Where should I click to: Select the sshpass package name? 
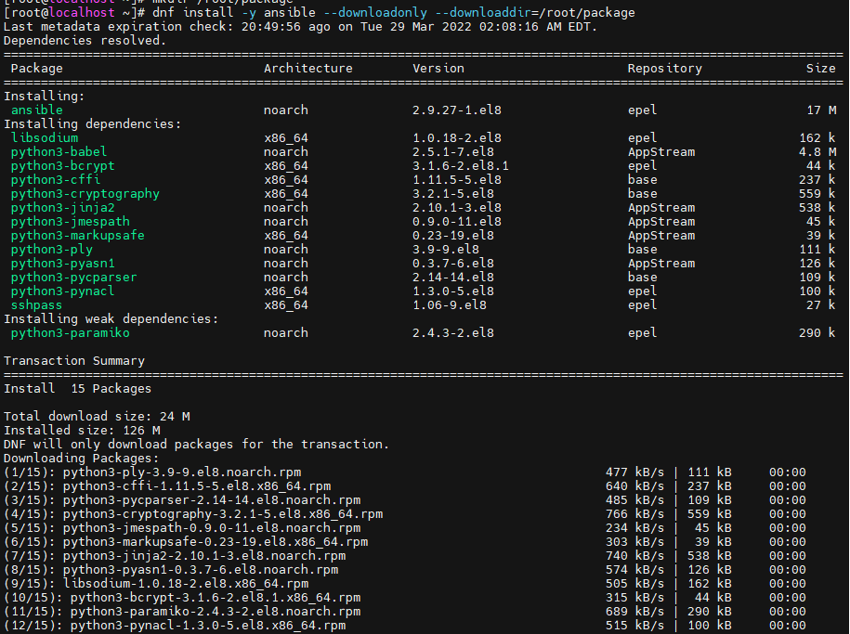pos(36,304)
